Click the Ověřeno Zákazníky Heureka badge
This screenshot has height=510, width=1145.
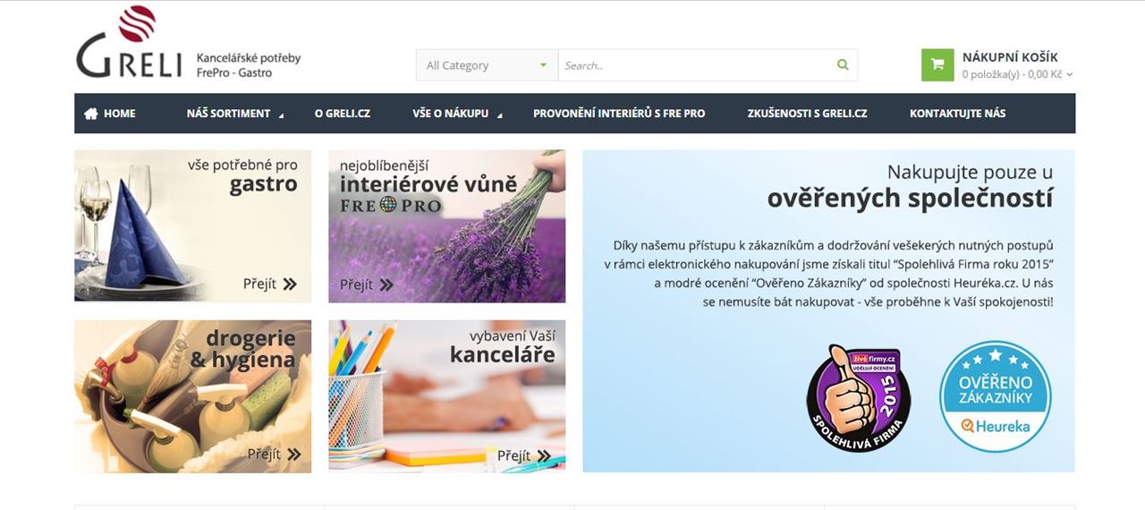coord(994,396)
